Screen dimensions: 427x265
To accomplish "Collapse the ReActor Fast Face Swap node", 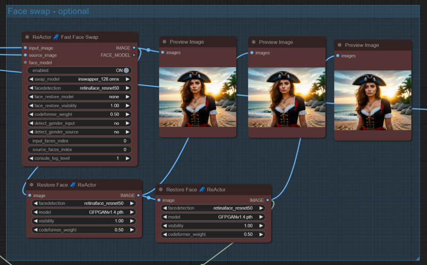I will point(27,37).
